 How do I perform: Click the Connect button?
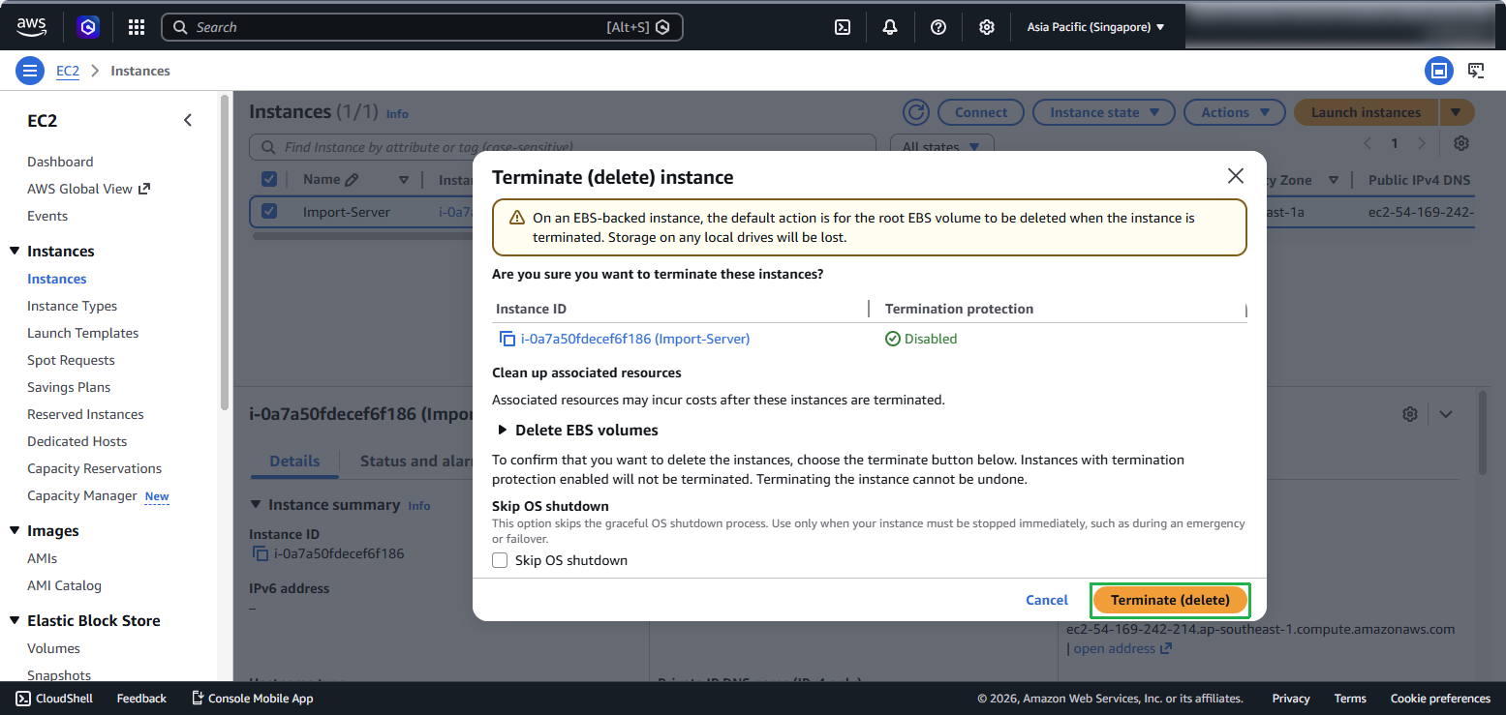tap(981, 112)
